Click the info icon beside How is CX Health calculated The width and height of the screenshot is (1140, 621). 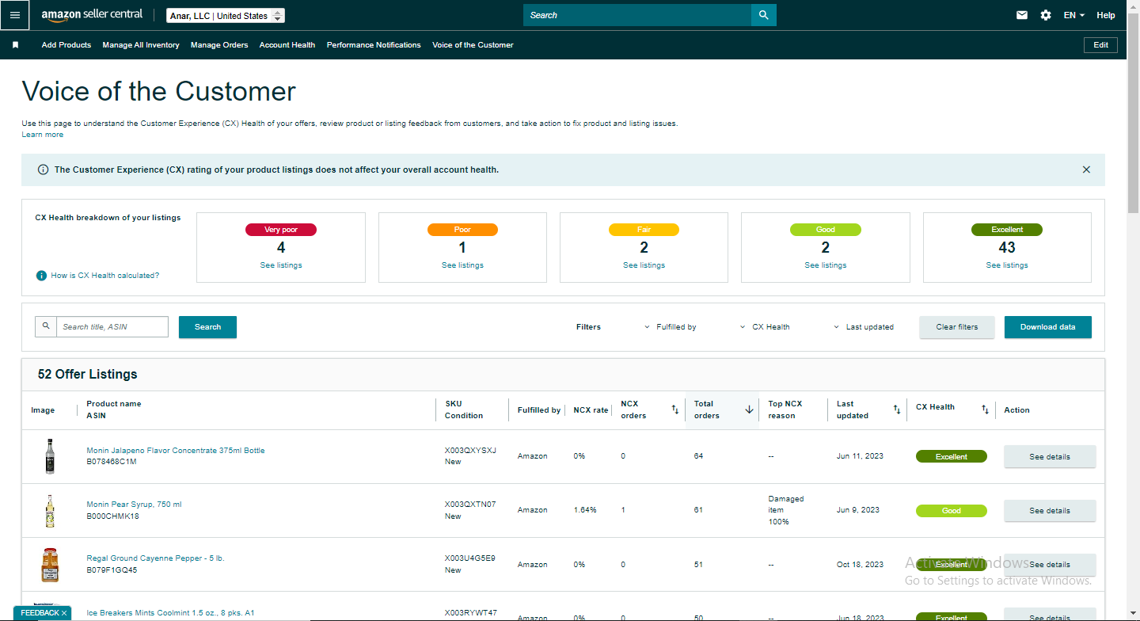pos(41,276)
